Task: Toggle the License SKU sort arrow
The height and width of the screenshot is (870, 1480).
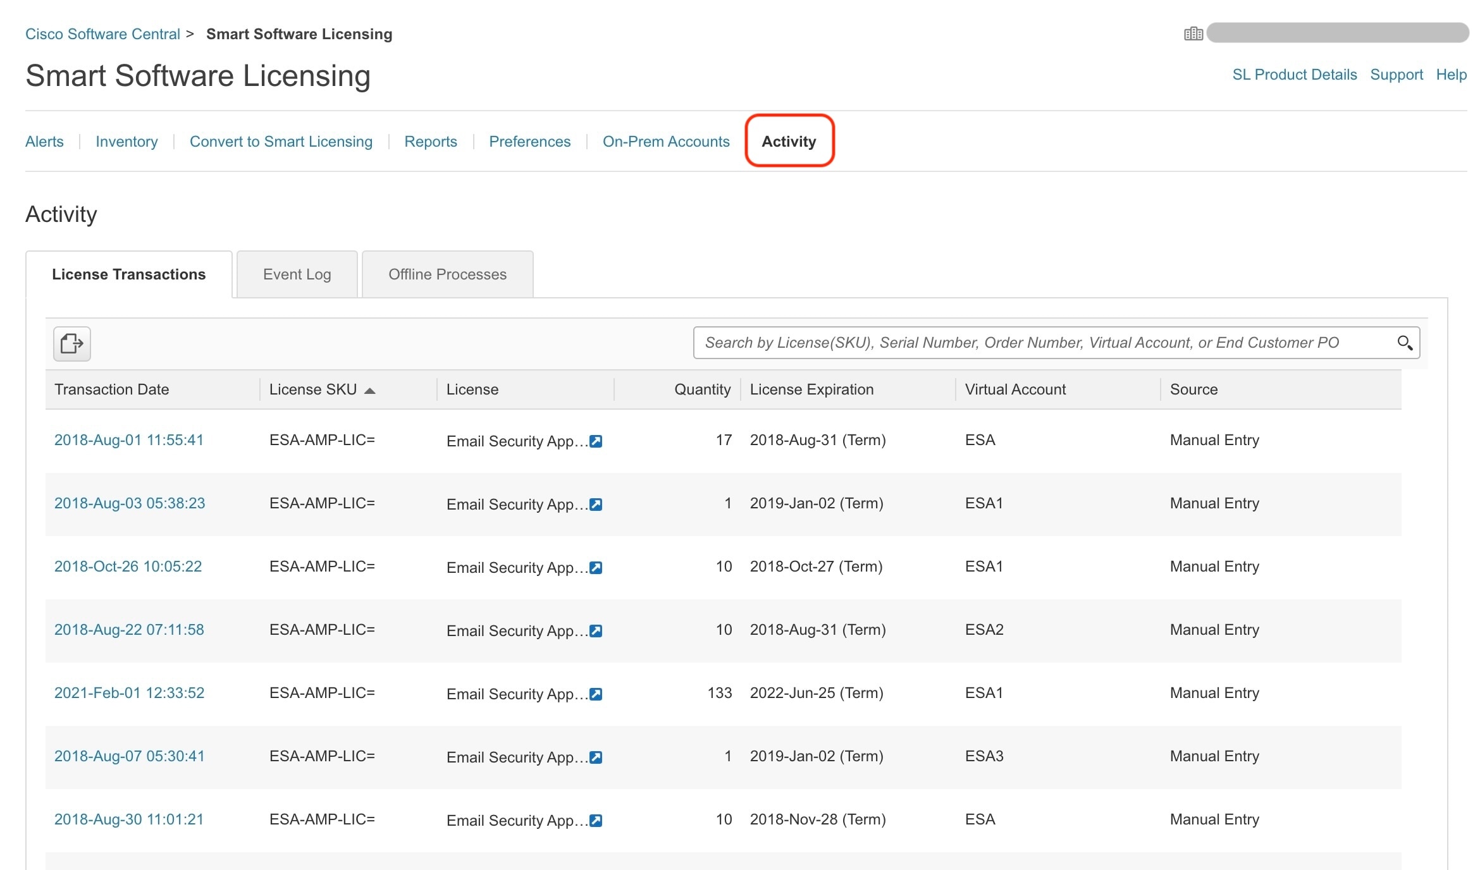Action: point(370,391)
